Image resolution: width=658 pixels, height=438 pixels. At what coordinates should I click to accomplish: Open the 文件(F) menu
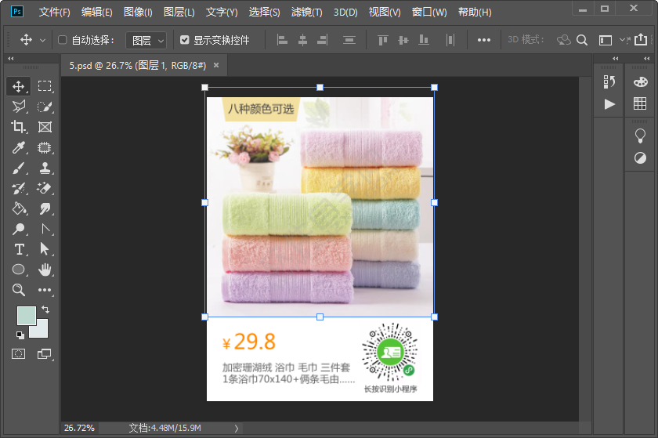[55, 13]
